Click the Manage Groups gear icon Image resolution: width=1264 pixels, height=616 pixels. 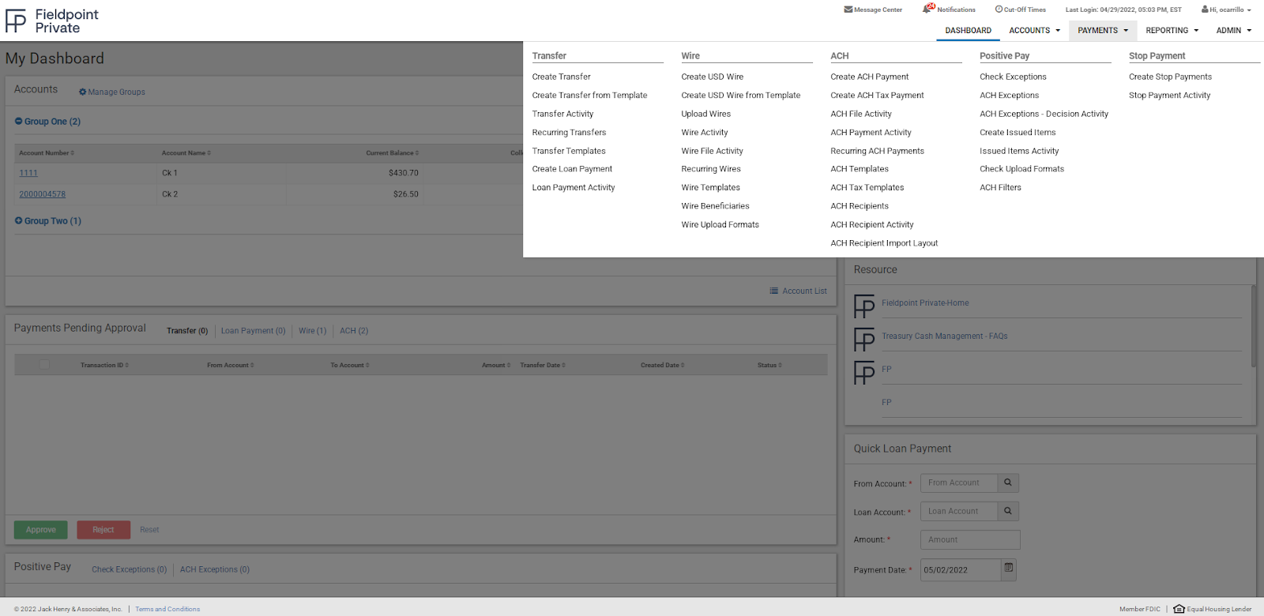82,92
